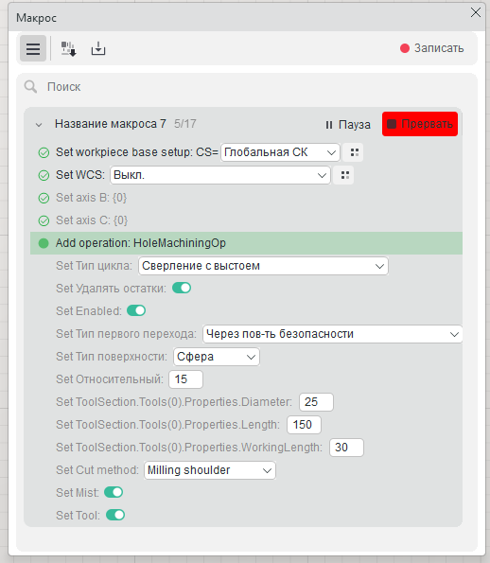The image size is (490, 563).
Task: Click the checkmark icon for Set WCS
Action: click(x=44, y=176)
